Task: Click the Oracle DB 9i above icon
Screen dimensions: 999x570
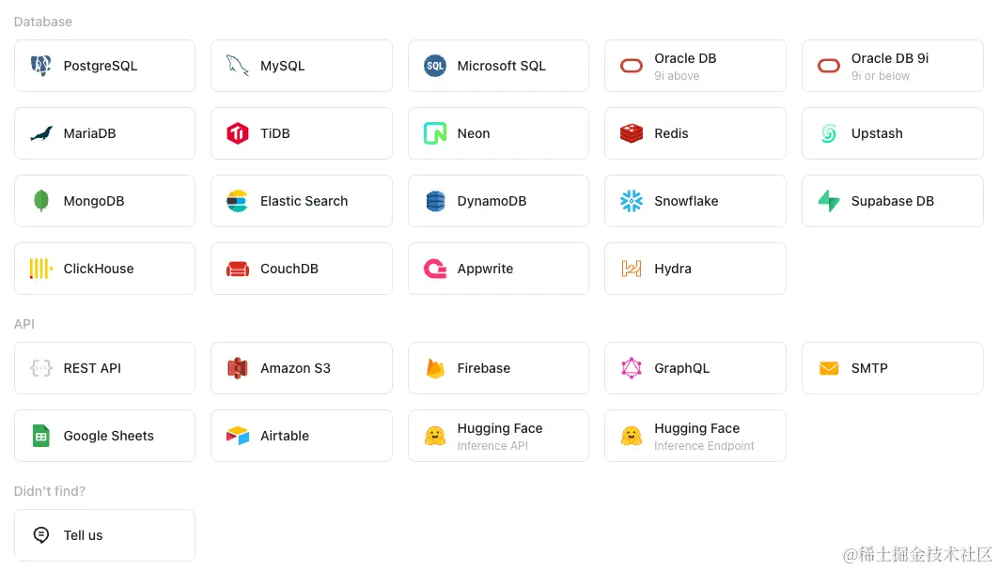Action: point(632,66)
